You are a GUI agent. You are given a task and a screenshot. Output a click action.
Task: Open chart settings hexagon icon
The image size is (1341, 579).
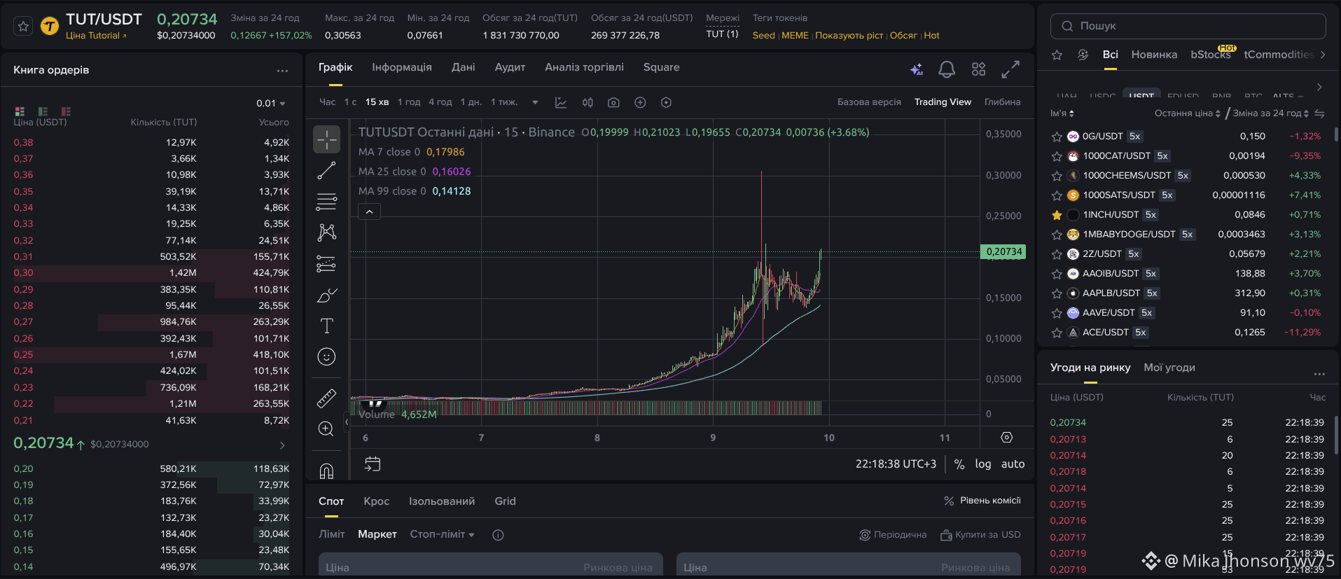coord(666,102)
